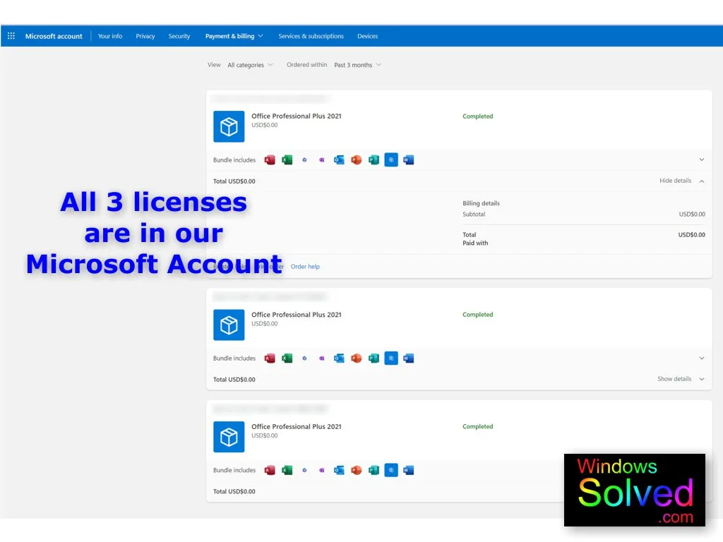Click Access icon in second order's bundle
723x542 pixels.
click(270, 358)
